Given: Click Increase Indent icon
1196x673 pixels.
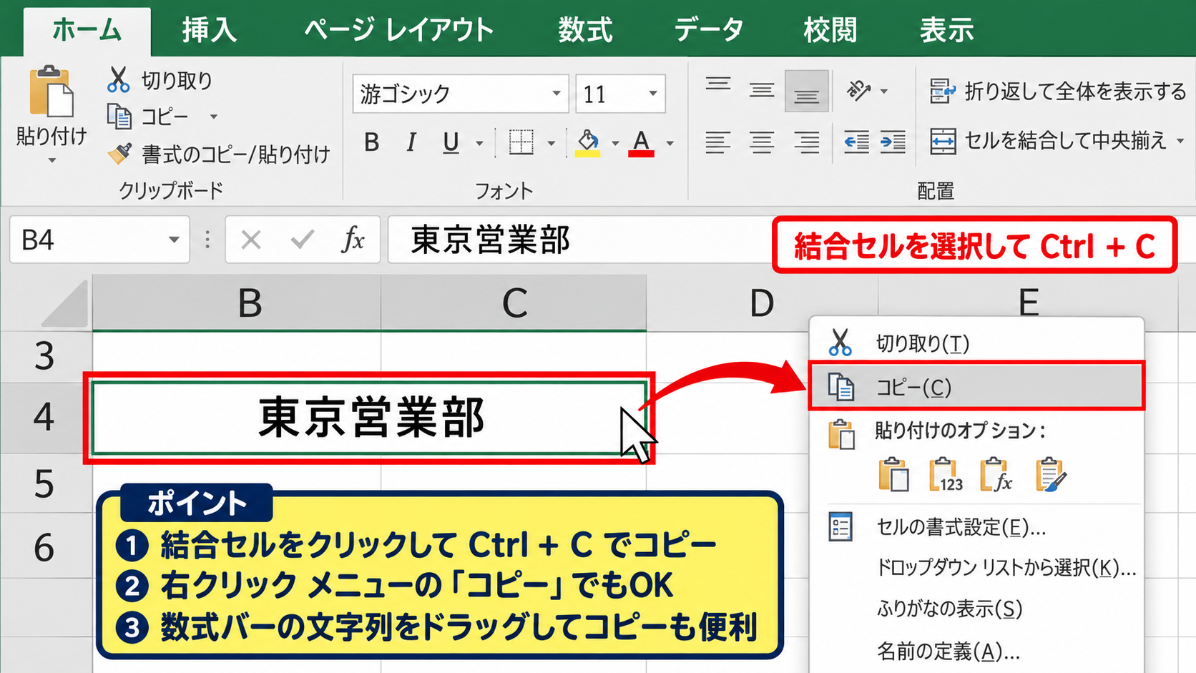Looking at the screenshot, I should [893, 142].
